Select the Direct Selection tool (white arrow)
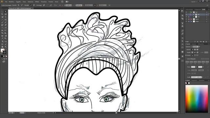The height and width of the screenshot is (118, 210). 6,12
